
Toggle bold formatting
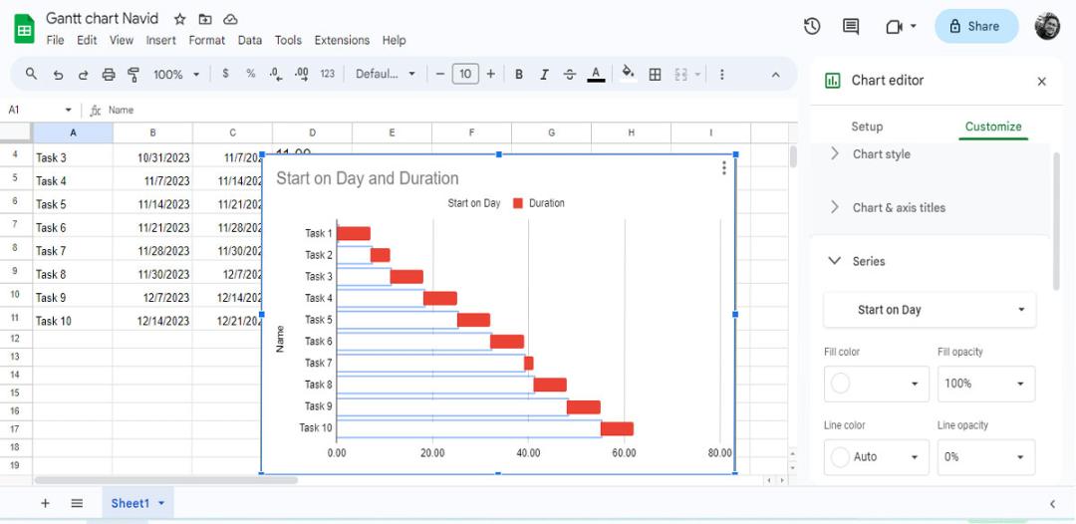click(x=519, y=74)
